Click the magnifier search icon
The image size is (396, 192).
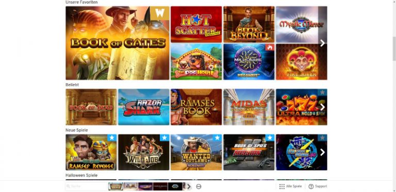68,186
